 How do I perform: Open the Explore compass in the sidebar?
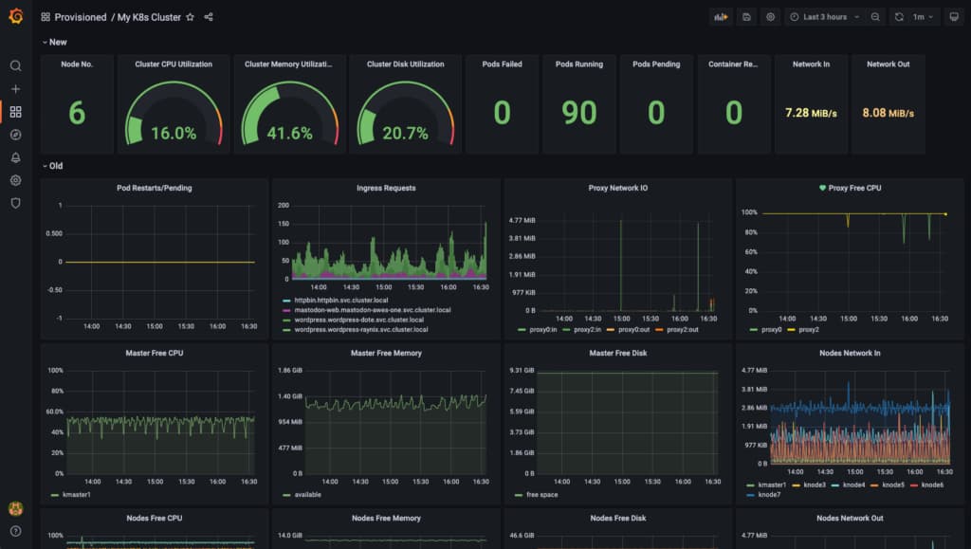tap(15, 136)
